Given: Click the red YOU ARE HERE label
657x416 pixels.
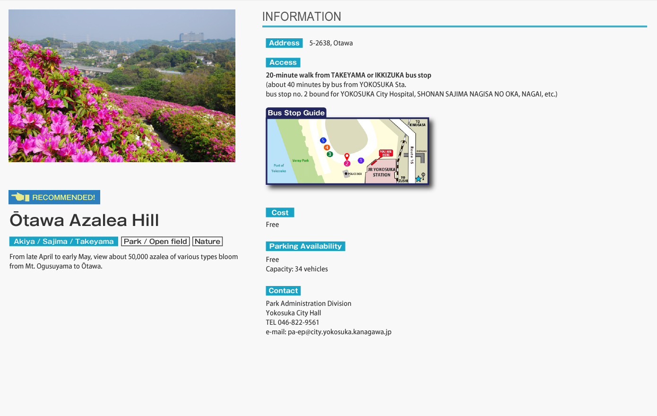Looking at the screenshot, I should [x=386, y=153].
